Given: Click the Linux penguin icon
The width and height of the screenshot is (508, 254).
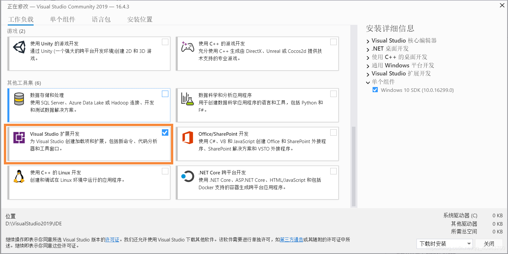Looking at the screenshot, I should click(19, 176).
